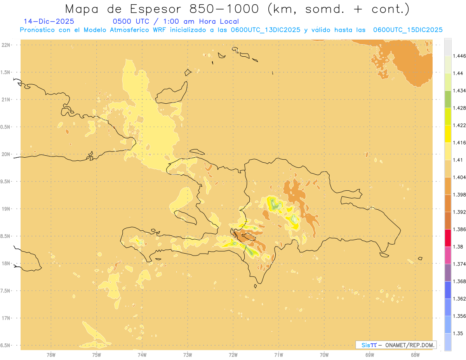
Task: Click the colorbar value 1.362
Action: click(x=459, y=299)
